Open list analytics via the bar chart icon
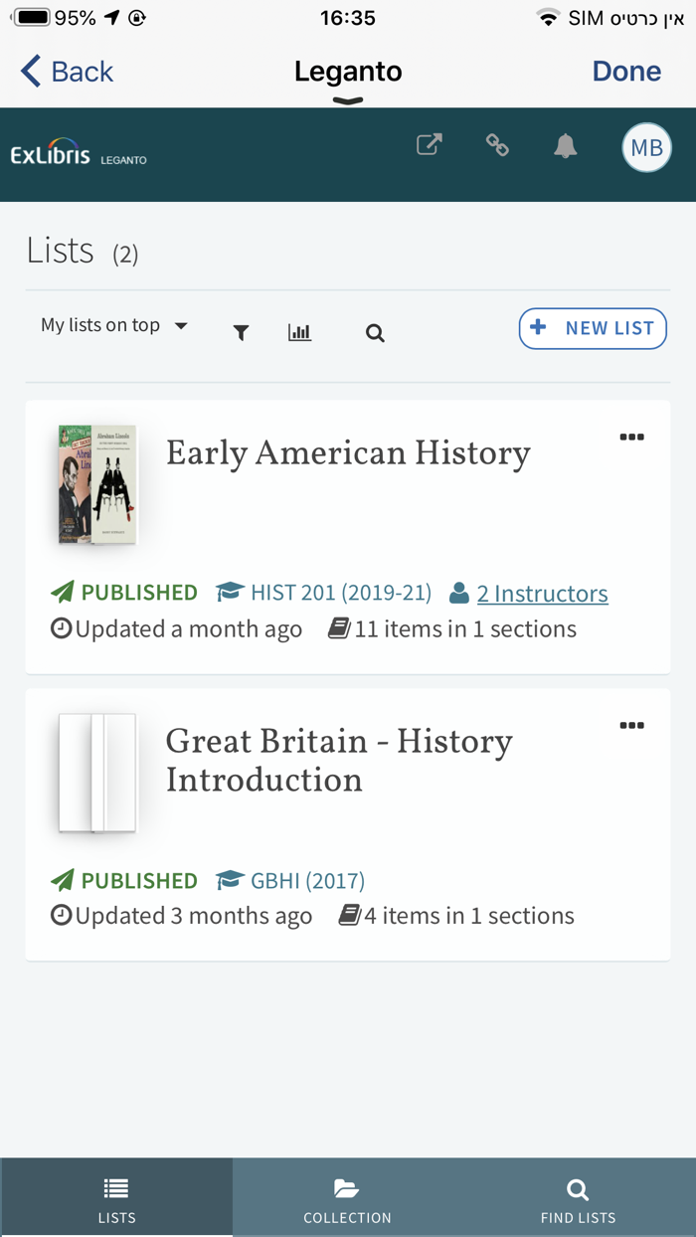This screenshot has width=696, height=1237. 299,332
